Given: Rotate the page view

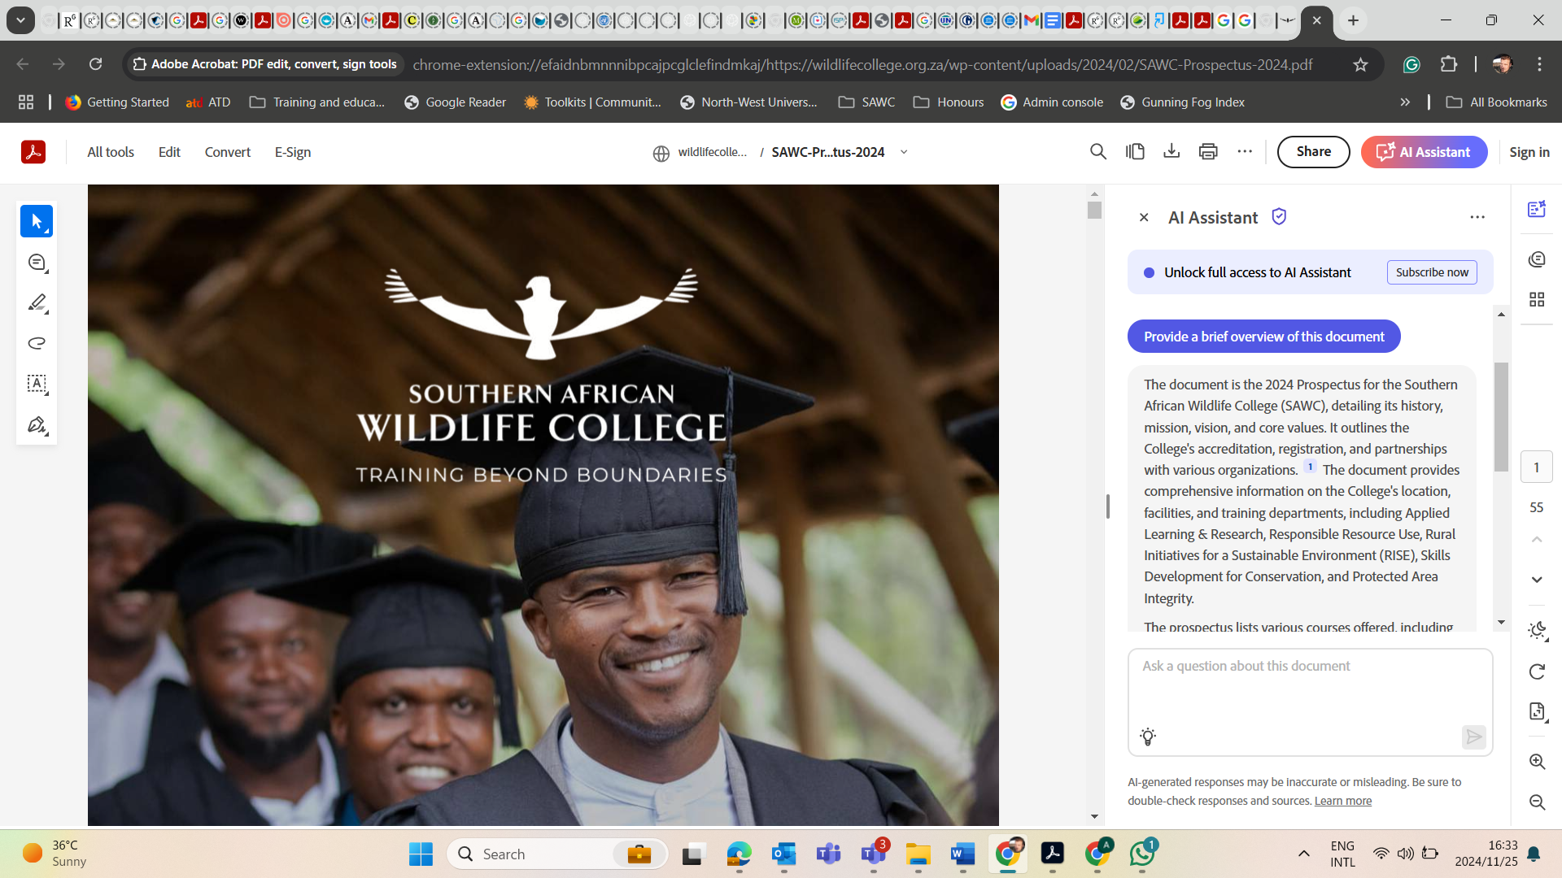Looking at the screenshot, I should 1537,672.
